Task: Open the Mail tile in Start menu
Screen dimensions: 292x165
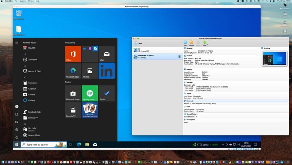Action: (x=107, y=54)
